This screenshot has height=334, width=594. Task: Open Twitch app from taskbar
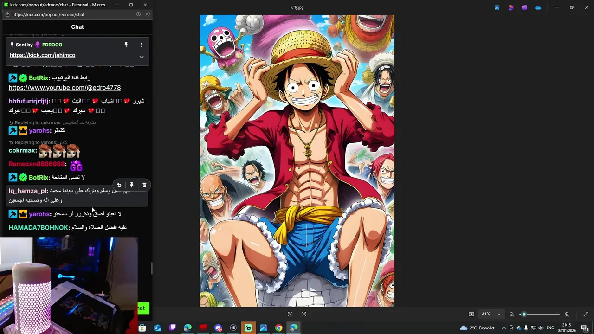coord(173,328)
